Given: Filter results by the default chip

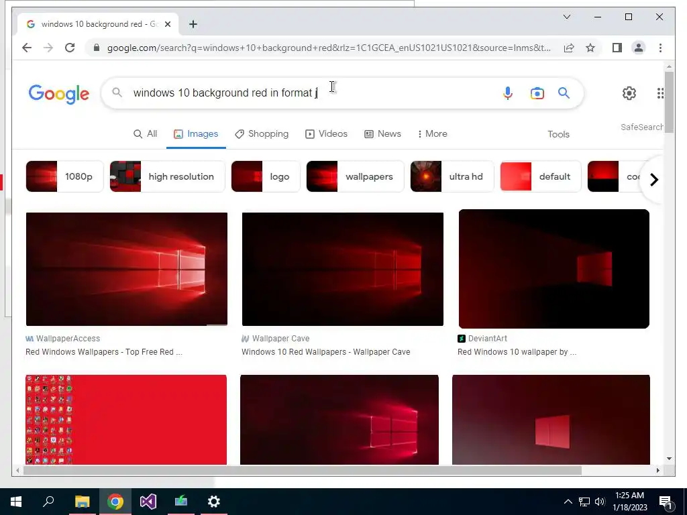Looking at the screenshot, I should (x=540, y=176).
